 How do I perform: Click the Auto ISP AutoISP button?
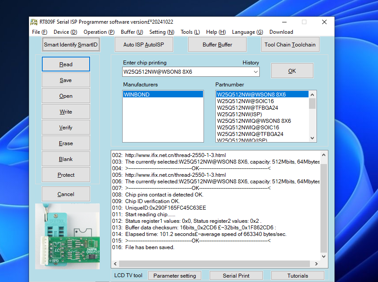coord(144,44)
